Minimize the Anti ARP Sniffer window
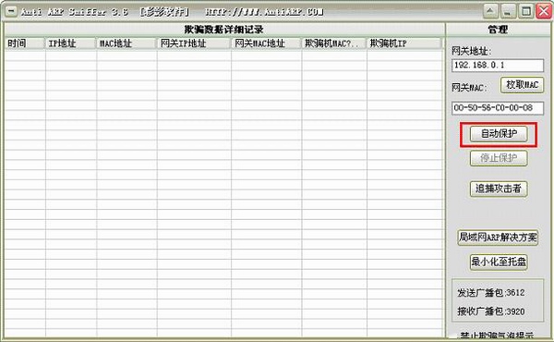 (x=508, y=11)
